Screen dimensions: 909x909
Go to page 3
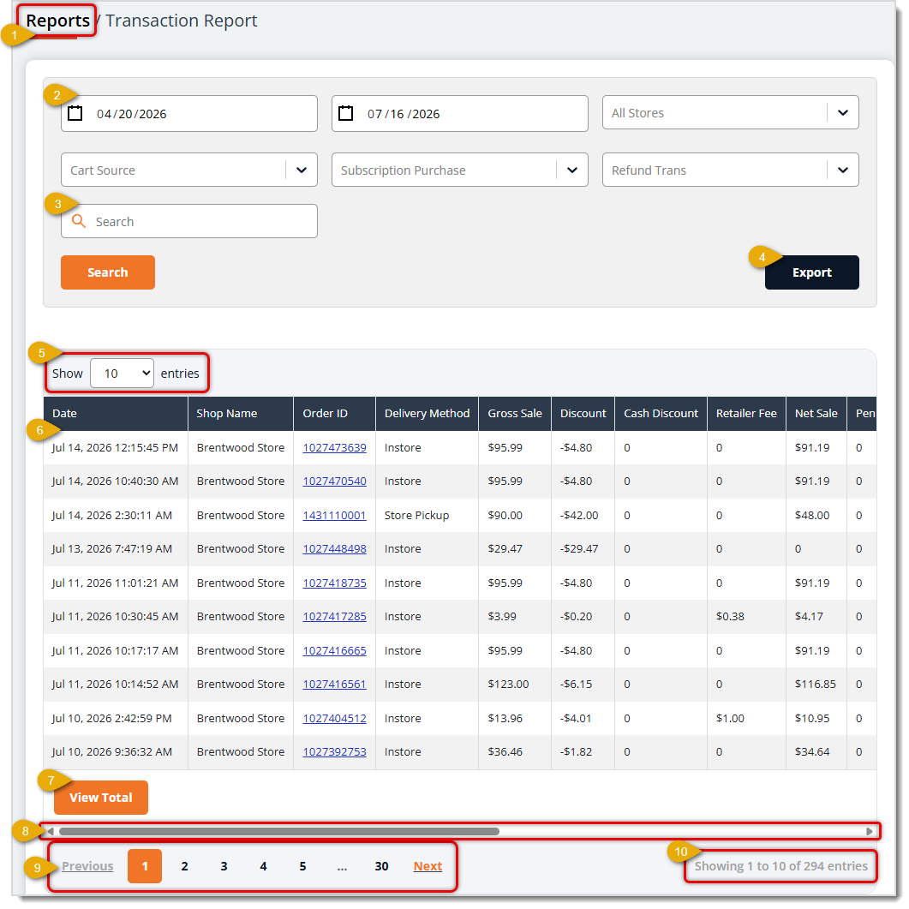coord(224,866)
